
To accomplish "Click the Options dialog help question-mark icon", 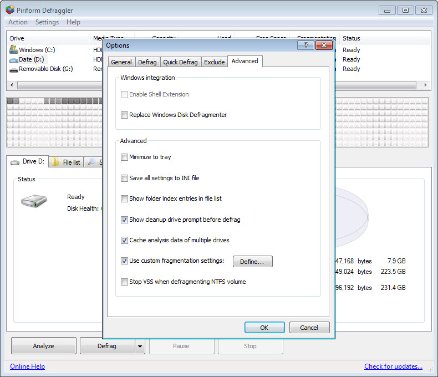I will 305,45.
